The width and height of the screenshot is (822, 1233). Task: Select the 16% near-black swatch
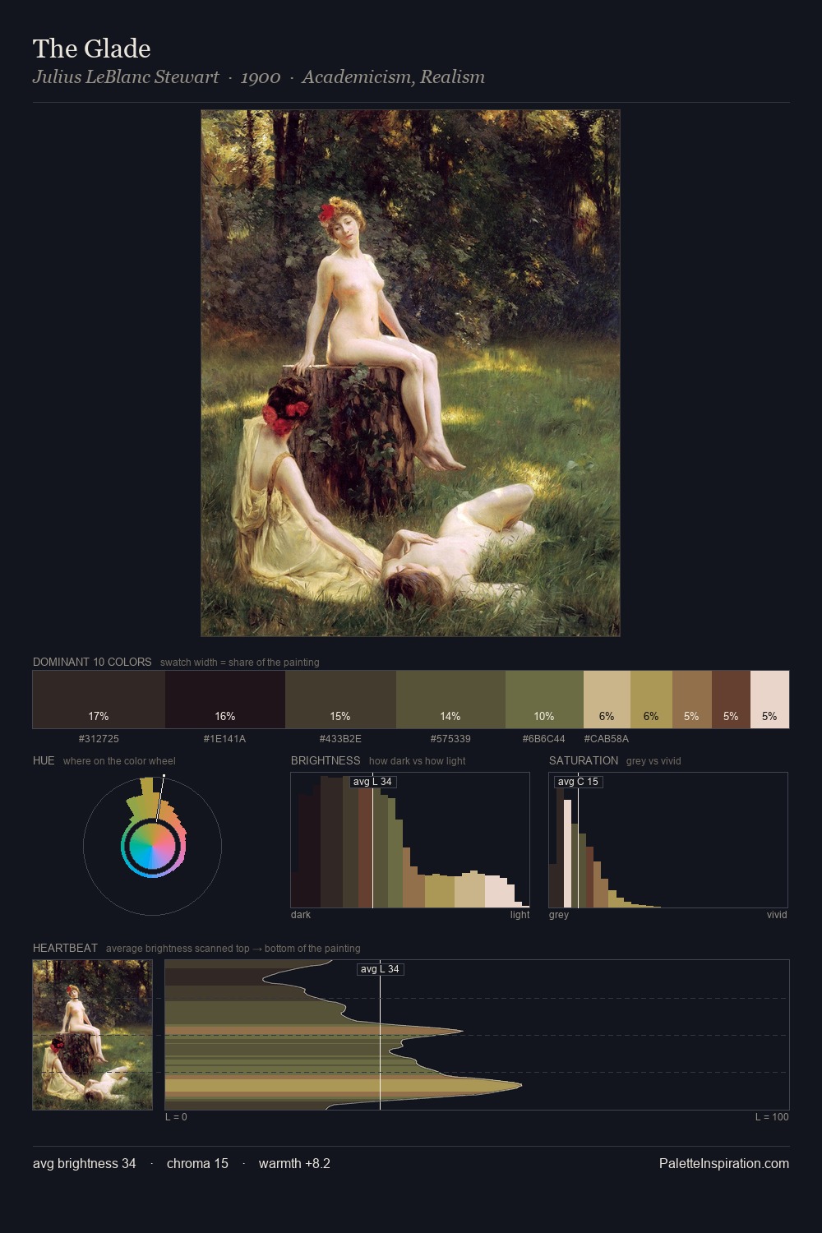tap(225, 700)
